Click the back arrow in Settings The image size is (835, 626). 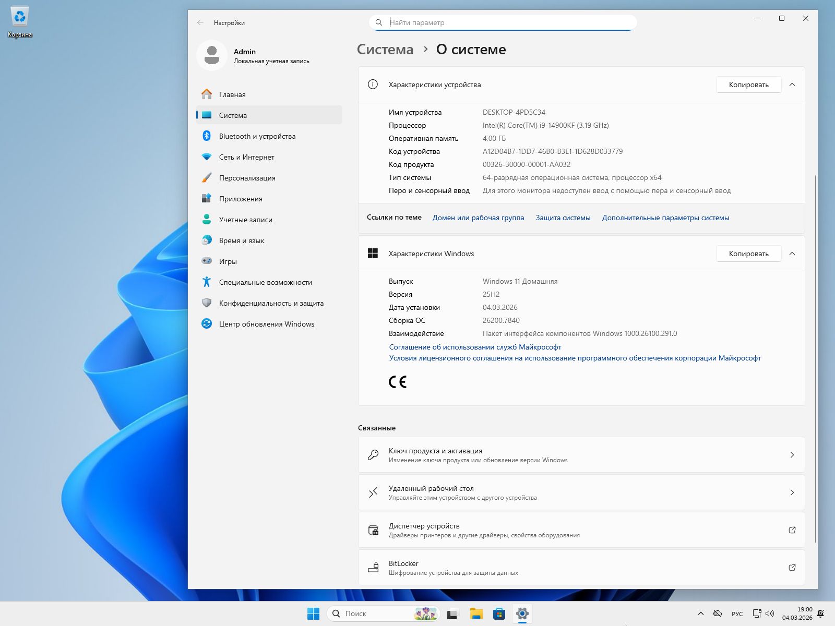click(x=200, y=22)
